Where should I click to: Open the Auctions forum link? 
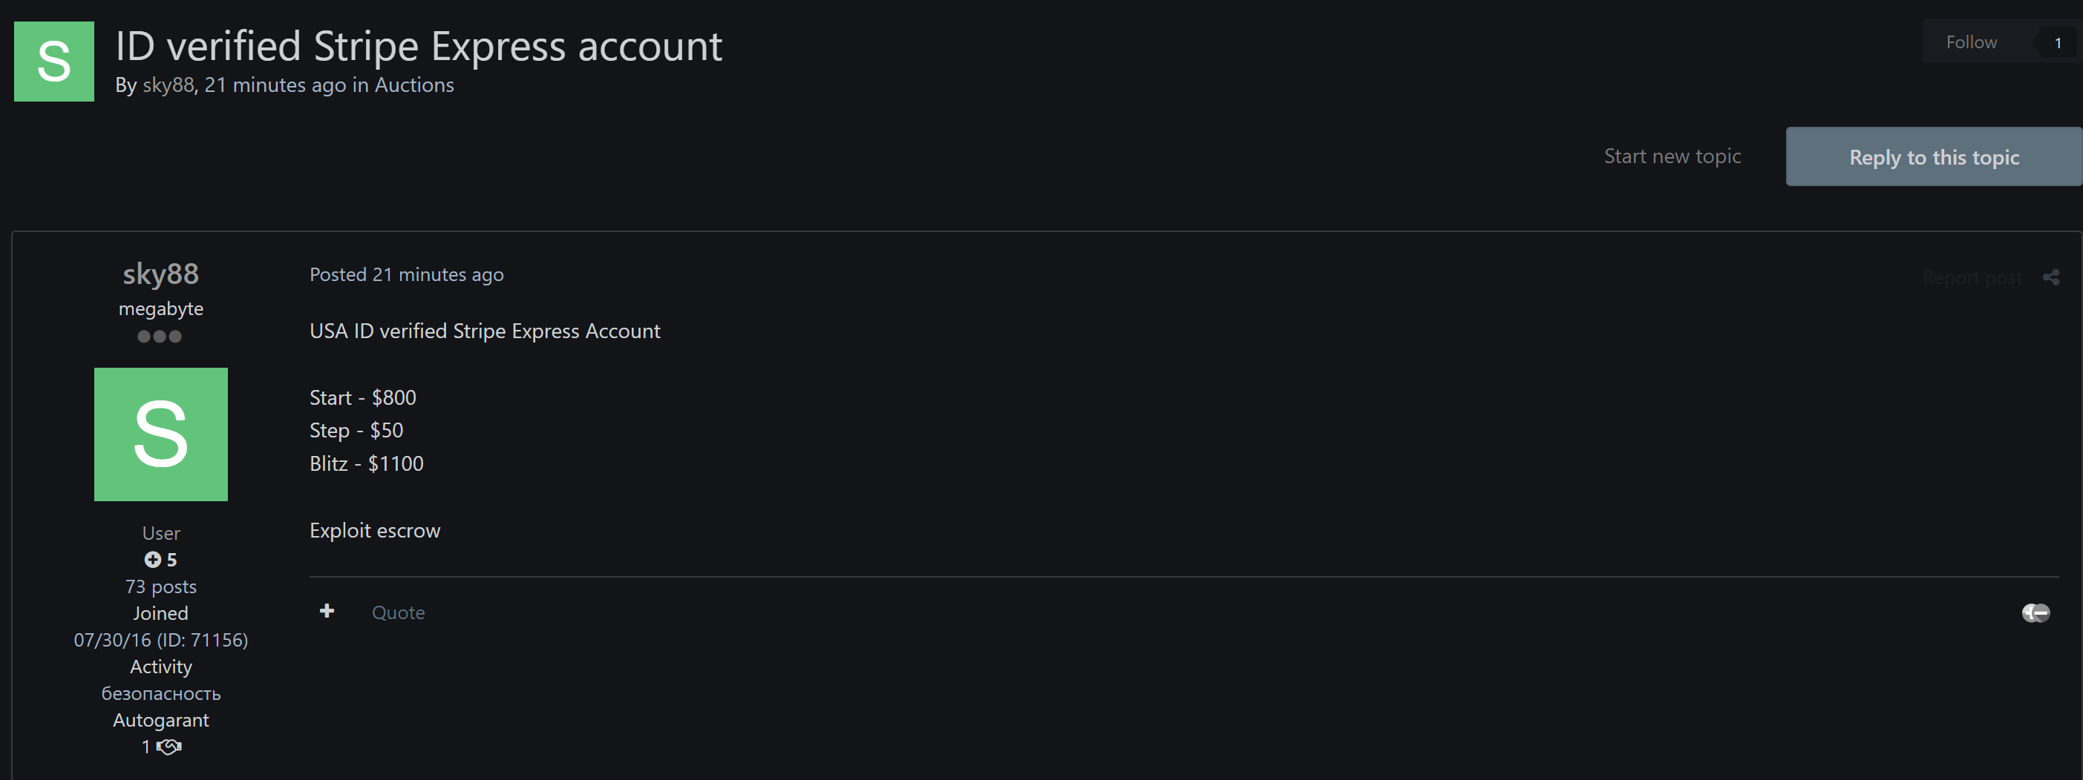[414, 85]
